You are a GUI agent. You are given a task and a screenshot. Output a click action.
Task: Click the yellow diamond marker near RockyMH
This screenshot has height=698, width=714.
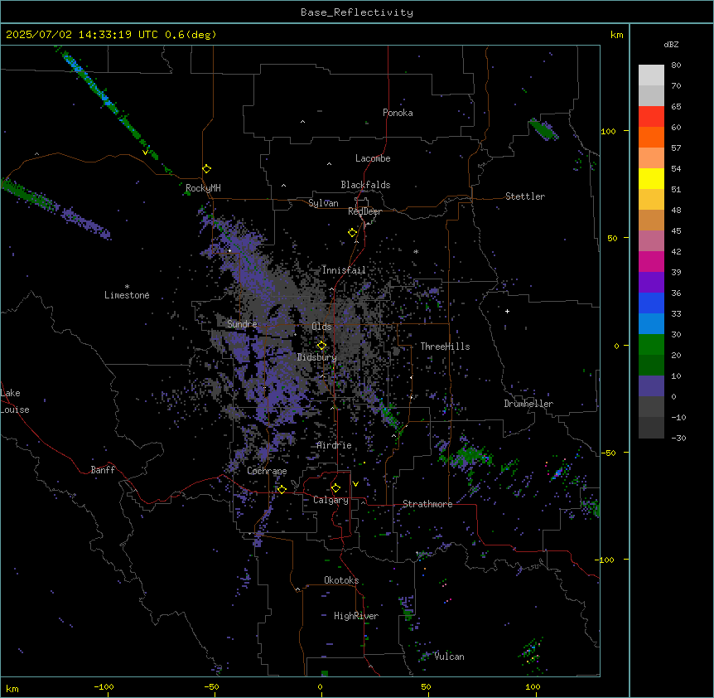pyautogui.click(x=207, y=169)
